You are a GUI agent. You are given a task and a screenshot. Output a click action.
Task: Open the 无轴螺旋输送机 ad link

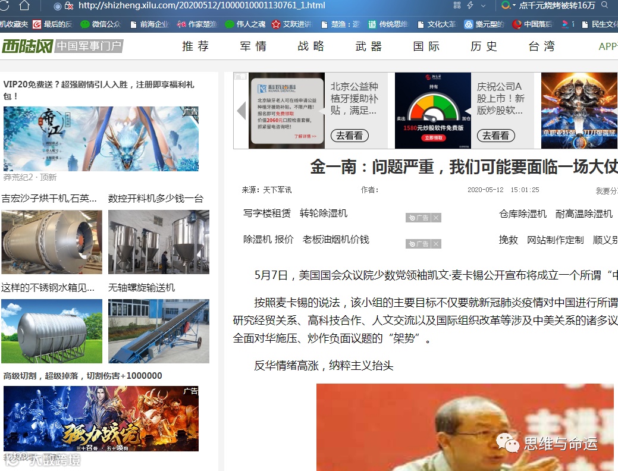[x=142, y=288]
